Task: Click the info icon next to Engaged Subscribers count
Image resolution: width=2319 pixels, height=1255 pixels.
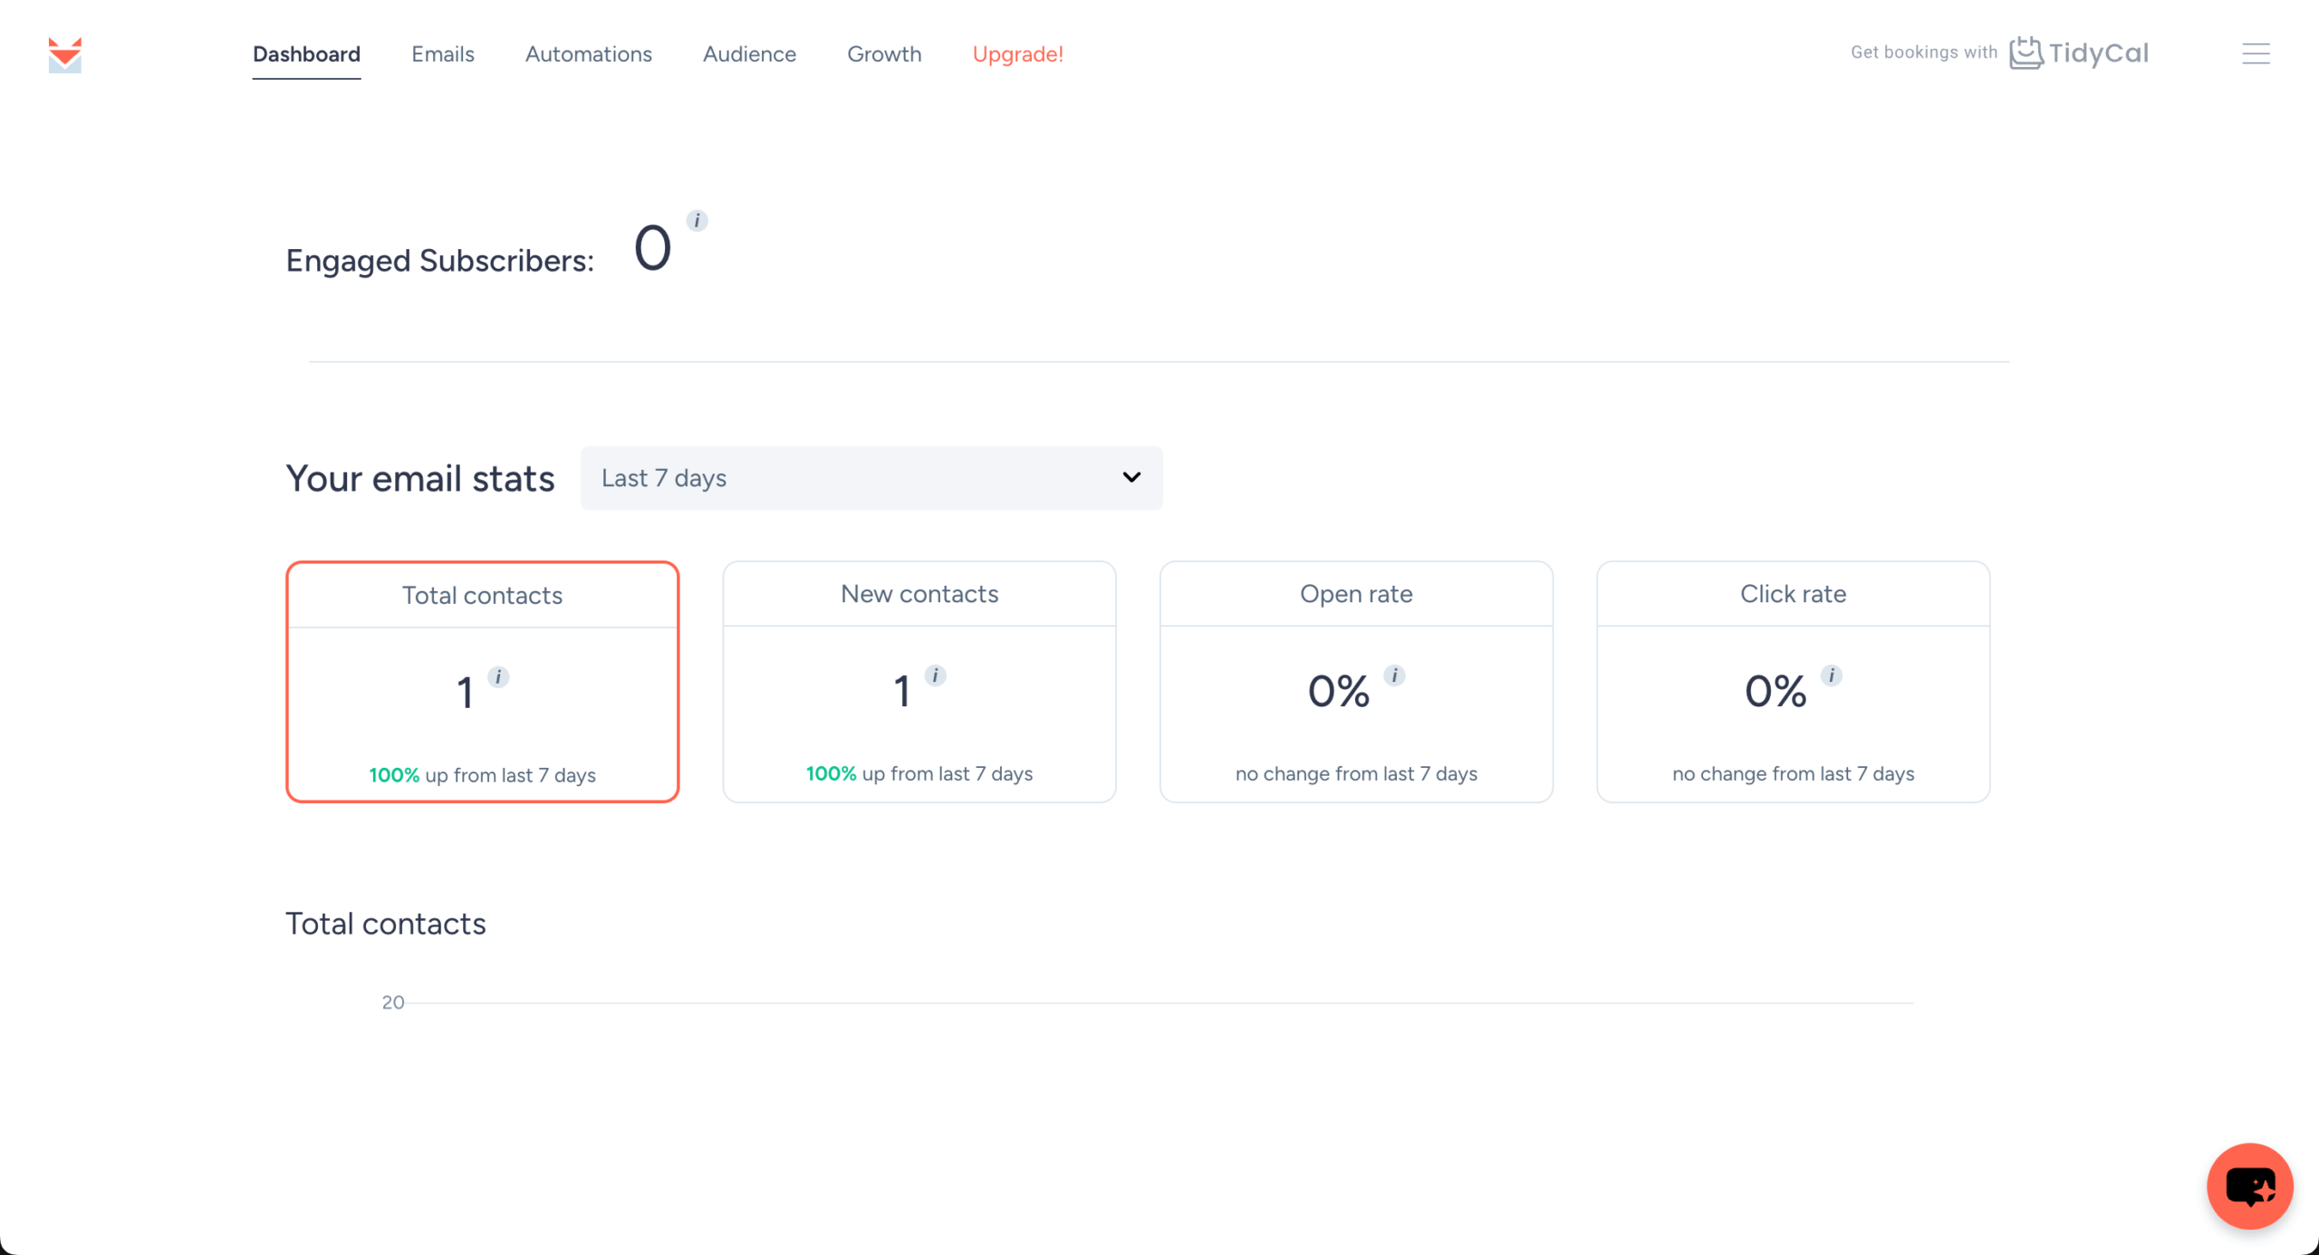Action: click(x=696, y=220)
